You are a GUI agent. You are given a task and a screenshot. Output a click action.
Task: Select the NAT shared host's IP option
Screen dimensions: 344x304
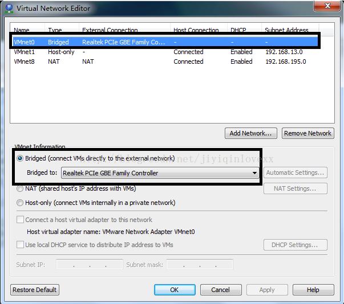(20, 188)
